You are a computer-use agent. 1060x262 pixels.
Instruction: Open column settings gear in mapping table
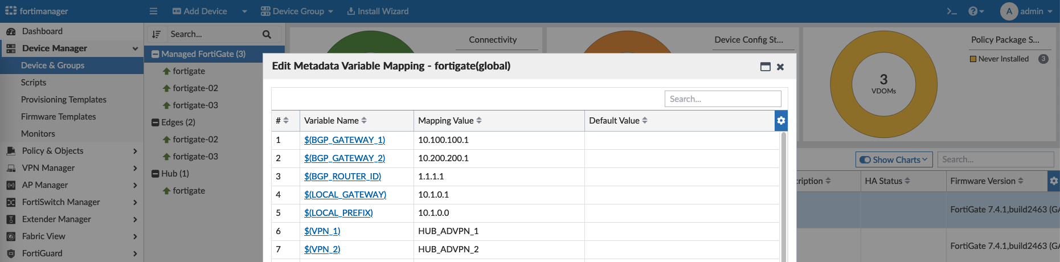(x=781, y=121)
